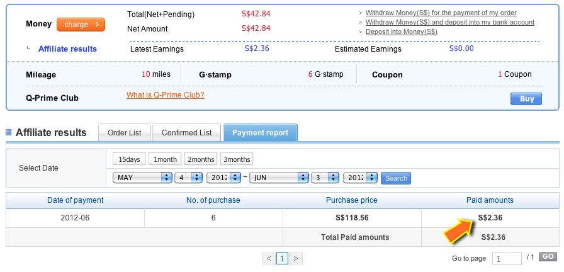Image resolution: width=564 pixels, height=272 pixels.
Task: Click the Date of payment column header
Action: [x=75, y=200]
